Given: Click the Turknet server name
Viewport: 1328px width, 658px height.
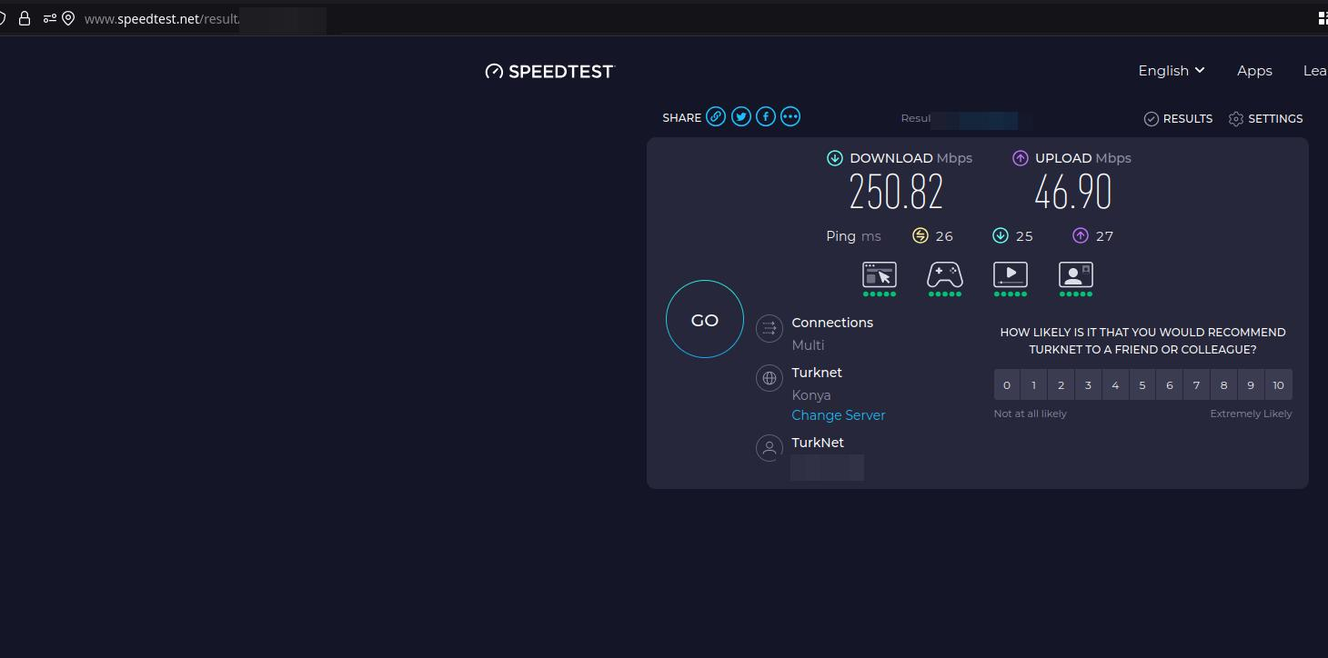Looking at the screenshot, I should [x=817, y=373].
